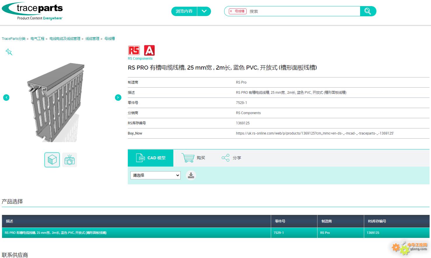Click 1369125 cell in product table
431x258 pixels.
pos(373,233)
